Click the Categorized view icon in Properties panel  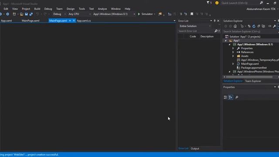(x=225, y=97)
